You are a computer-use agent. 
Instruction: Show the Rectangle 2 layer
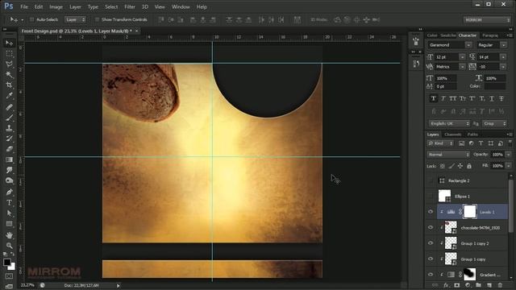coord(431,180)
